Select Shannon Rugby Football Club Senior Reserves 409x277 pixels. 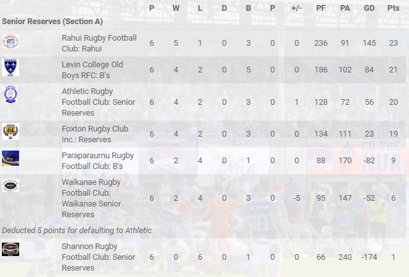click(x=99, y=257)
